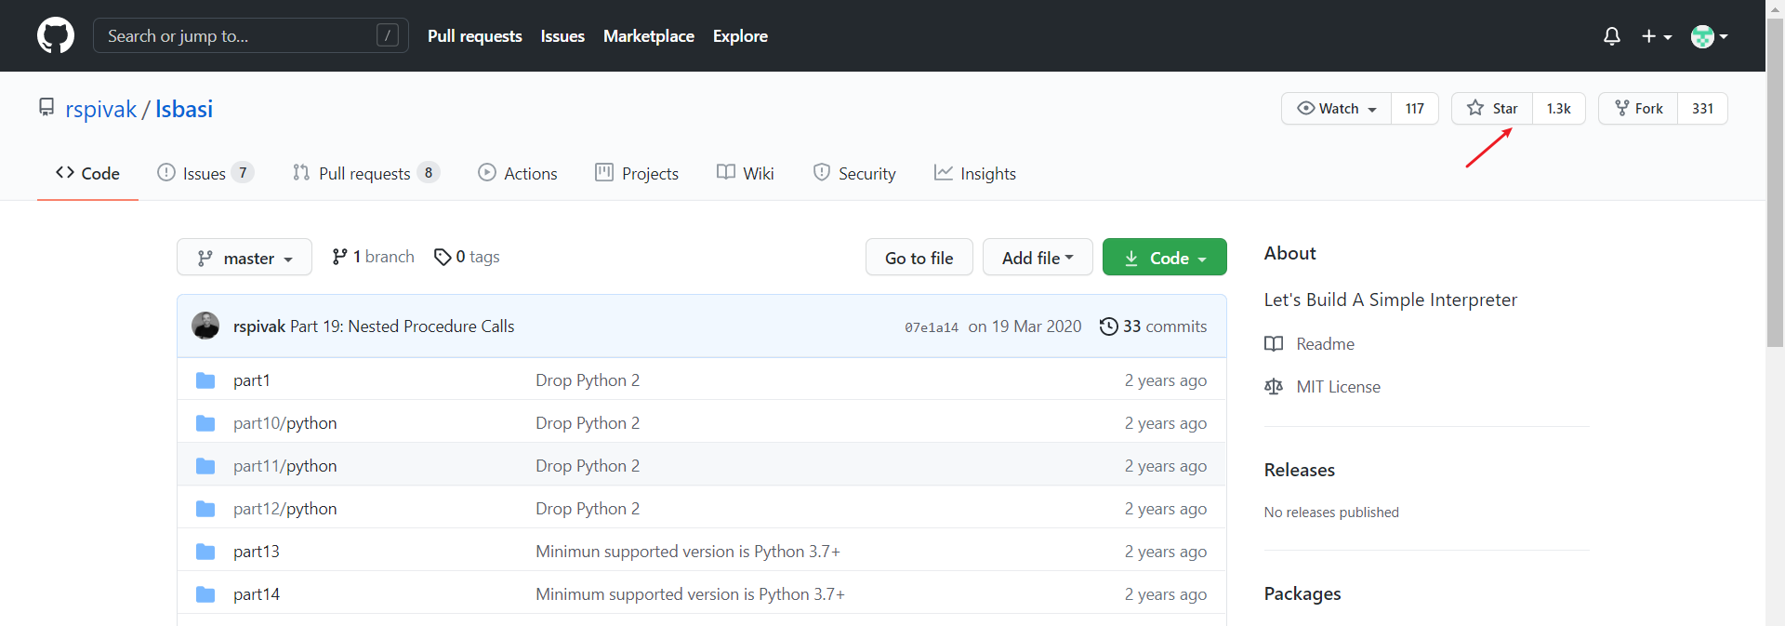This screenshot has height=626, width=1785.
Task: Open Explore in the top navigation
Action: [740, 36]
